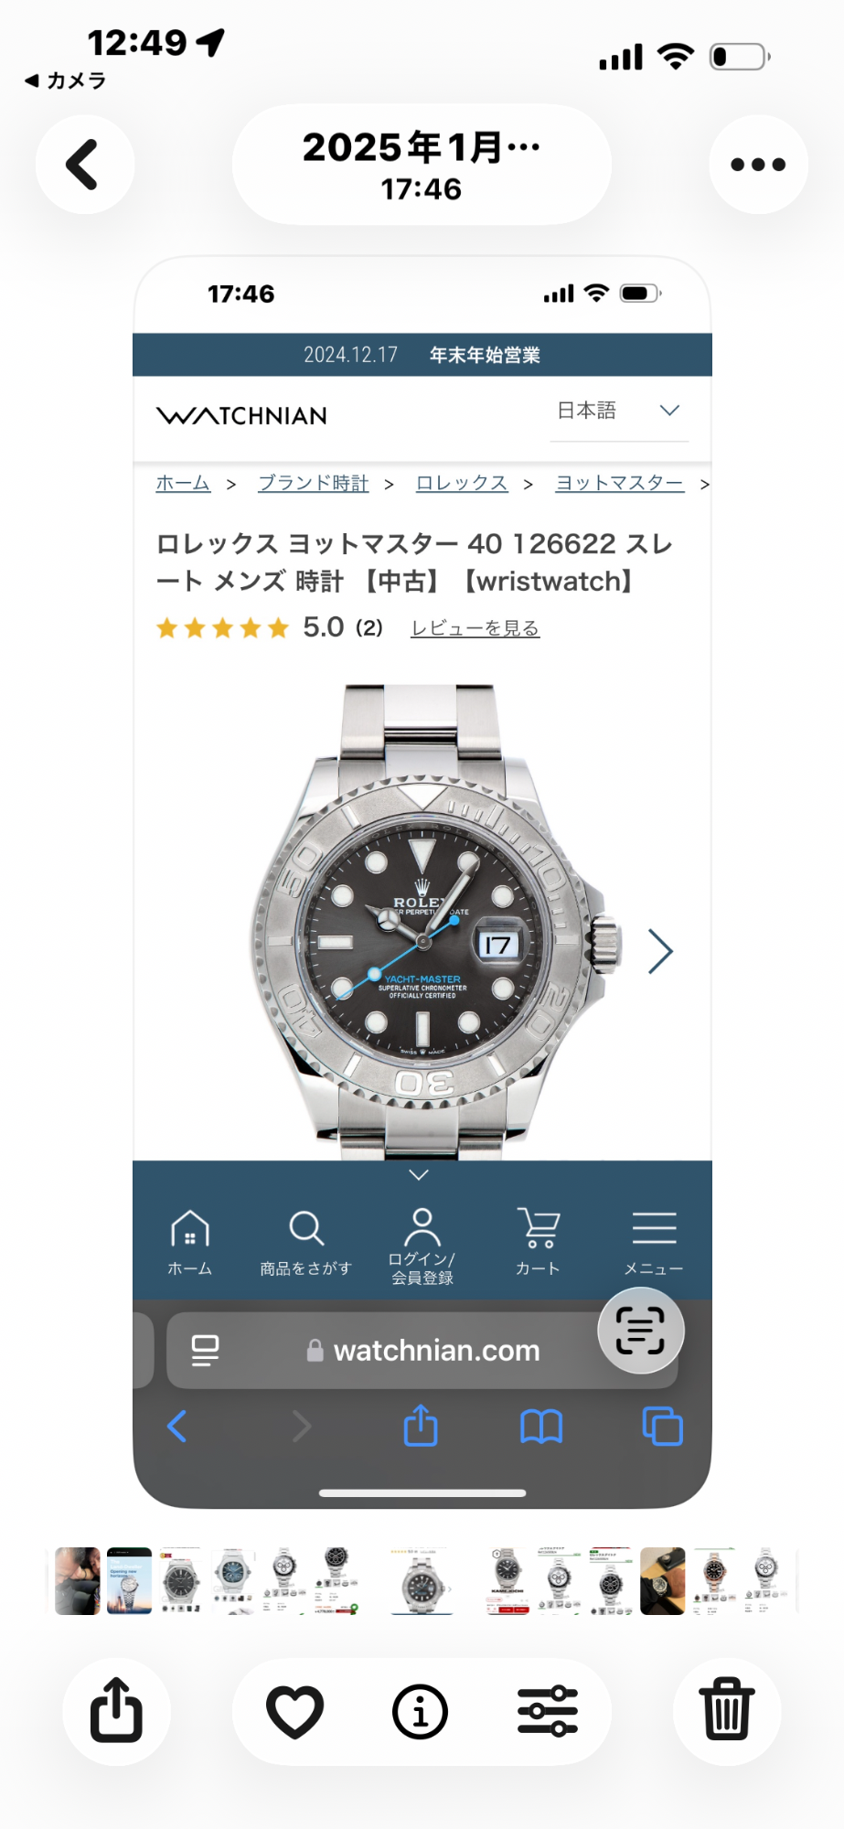Show photo info with the info icon
The image size is (844, 1829).
(x=420, y=1711)
